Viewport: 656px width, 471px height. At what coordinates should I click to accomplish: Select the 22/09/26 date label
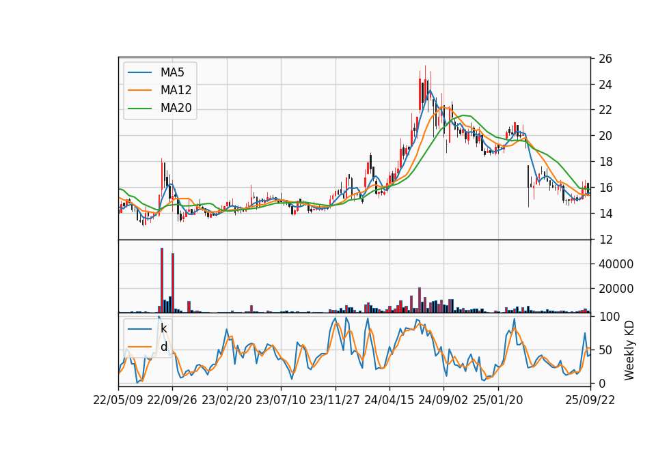click(x=172, y=400)
